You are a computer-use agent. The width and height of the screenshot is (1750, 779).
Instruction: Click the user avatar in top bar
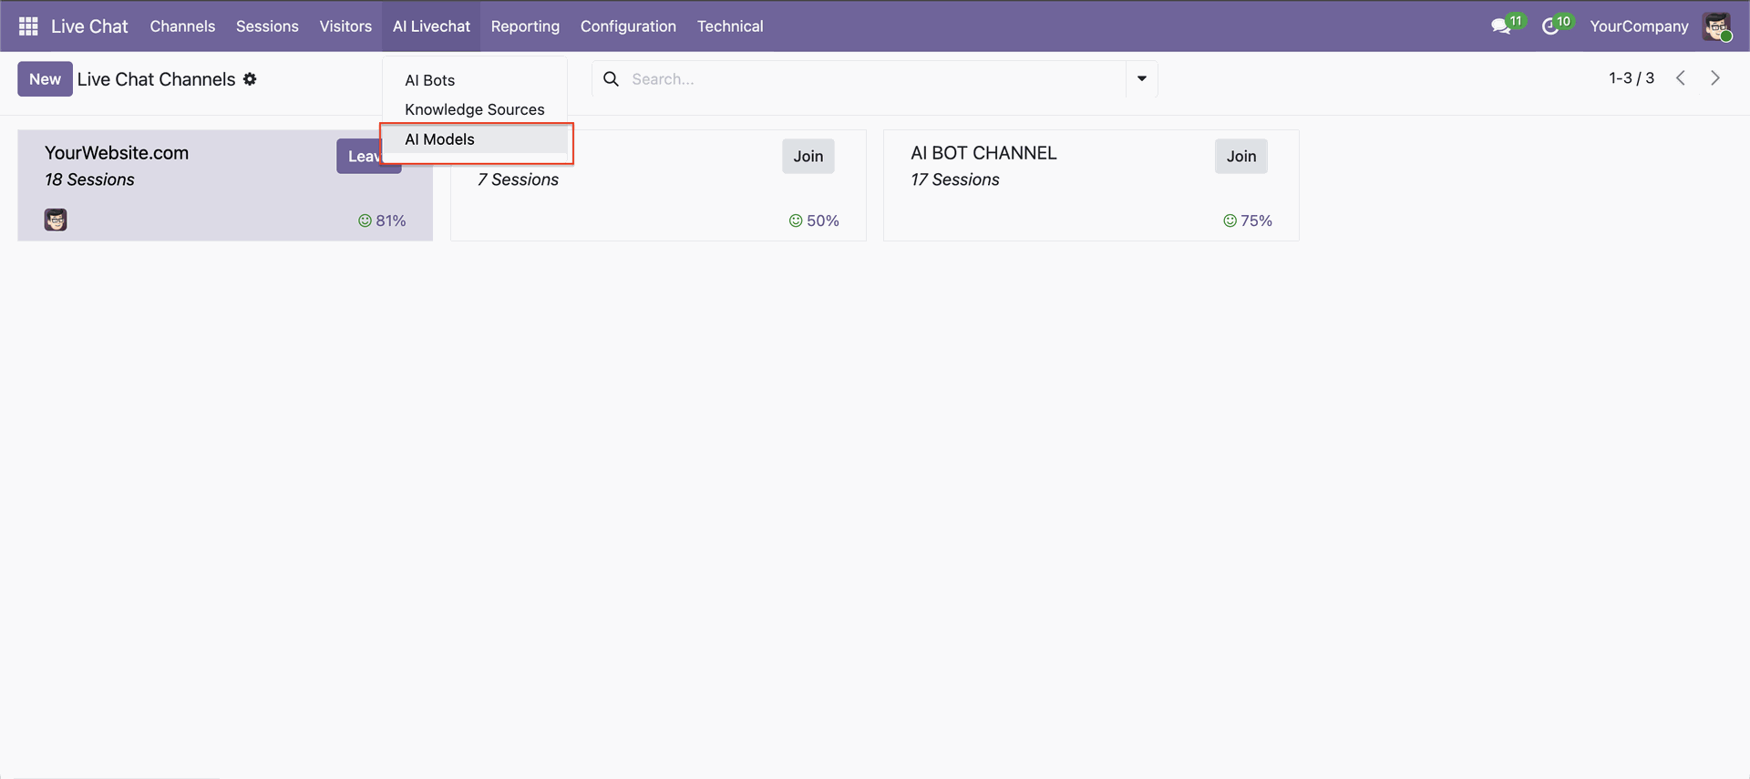(1717, 26)
